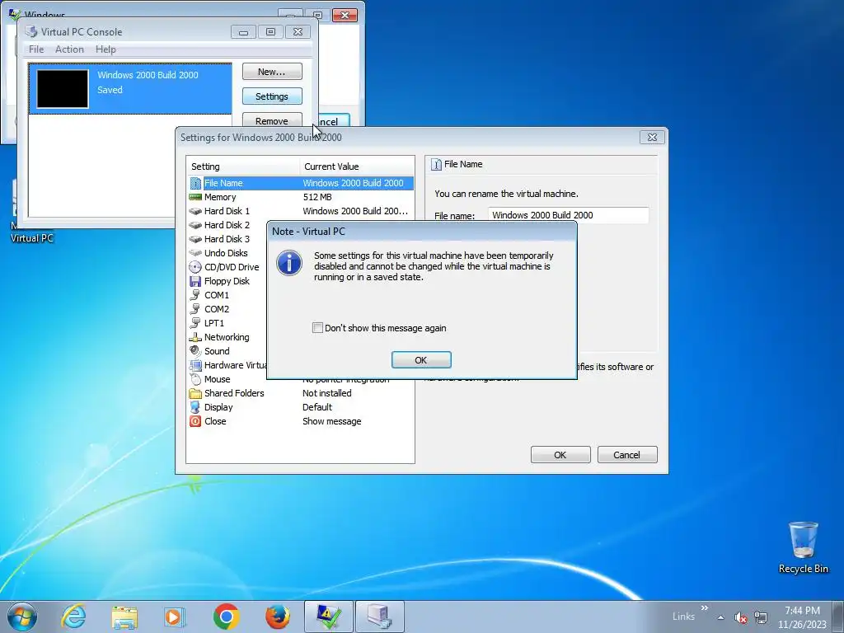Image resolution: width=844 pixels, height=633 pixels.
Task: Click the Current Value column header
Action: coord(357,166)
